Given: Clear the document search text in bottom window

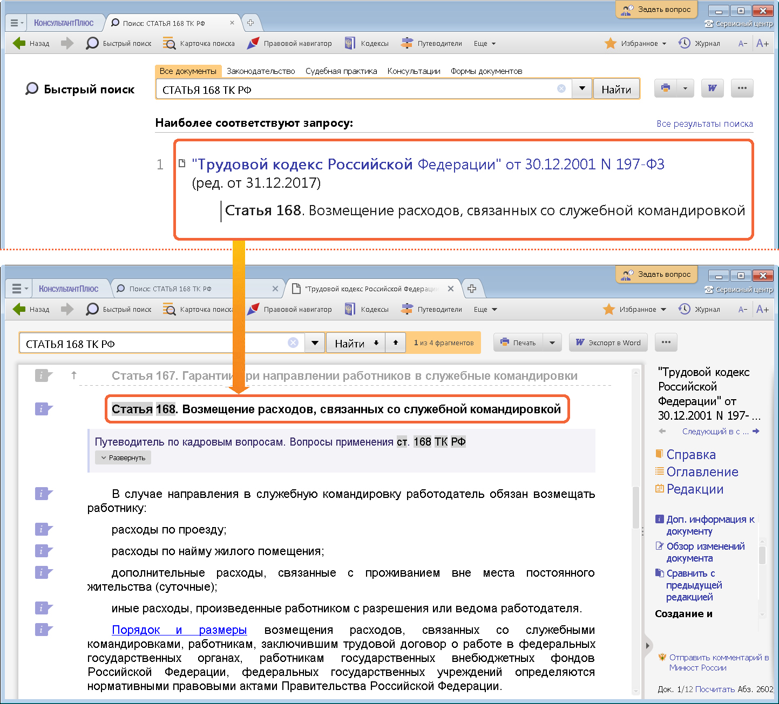Looking at the screenshot, I should tap(293, 343).
